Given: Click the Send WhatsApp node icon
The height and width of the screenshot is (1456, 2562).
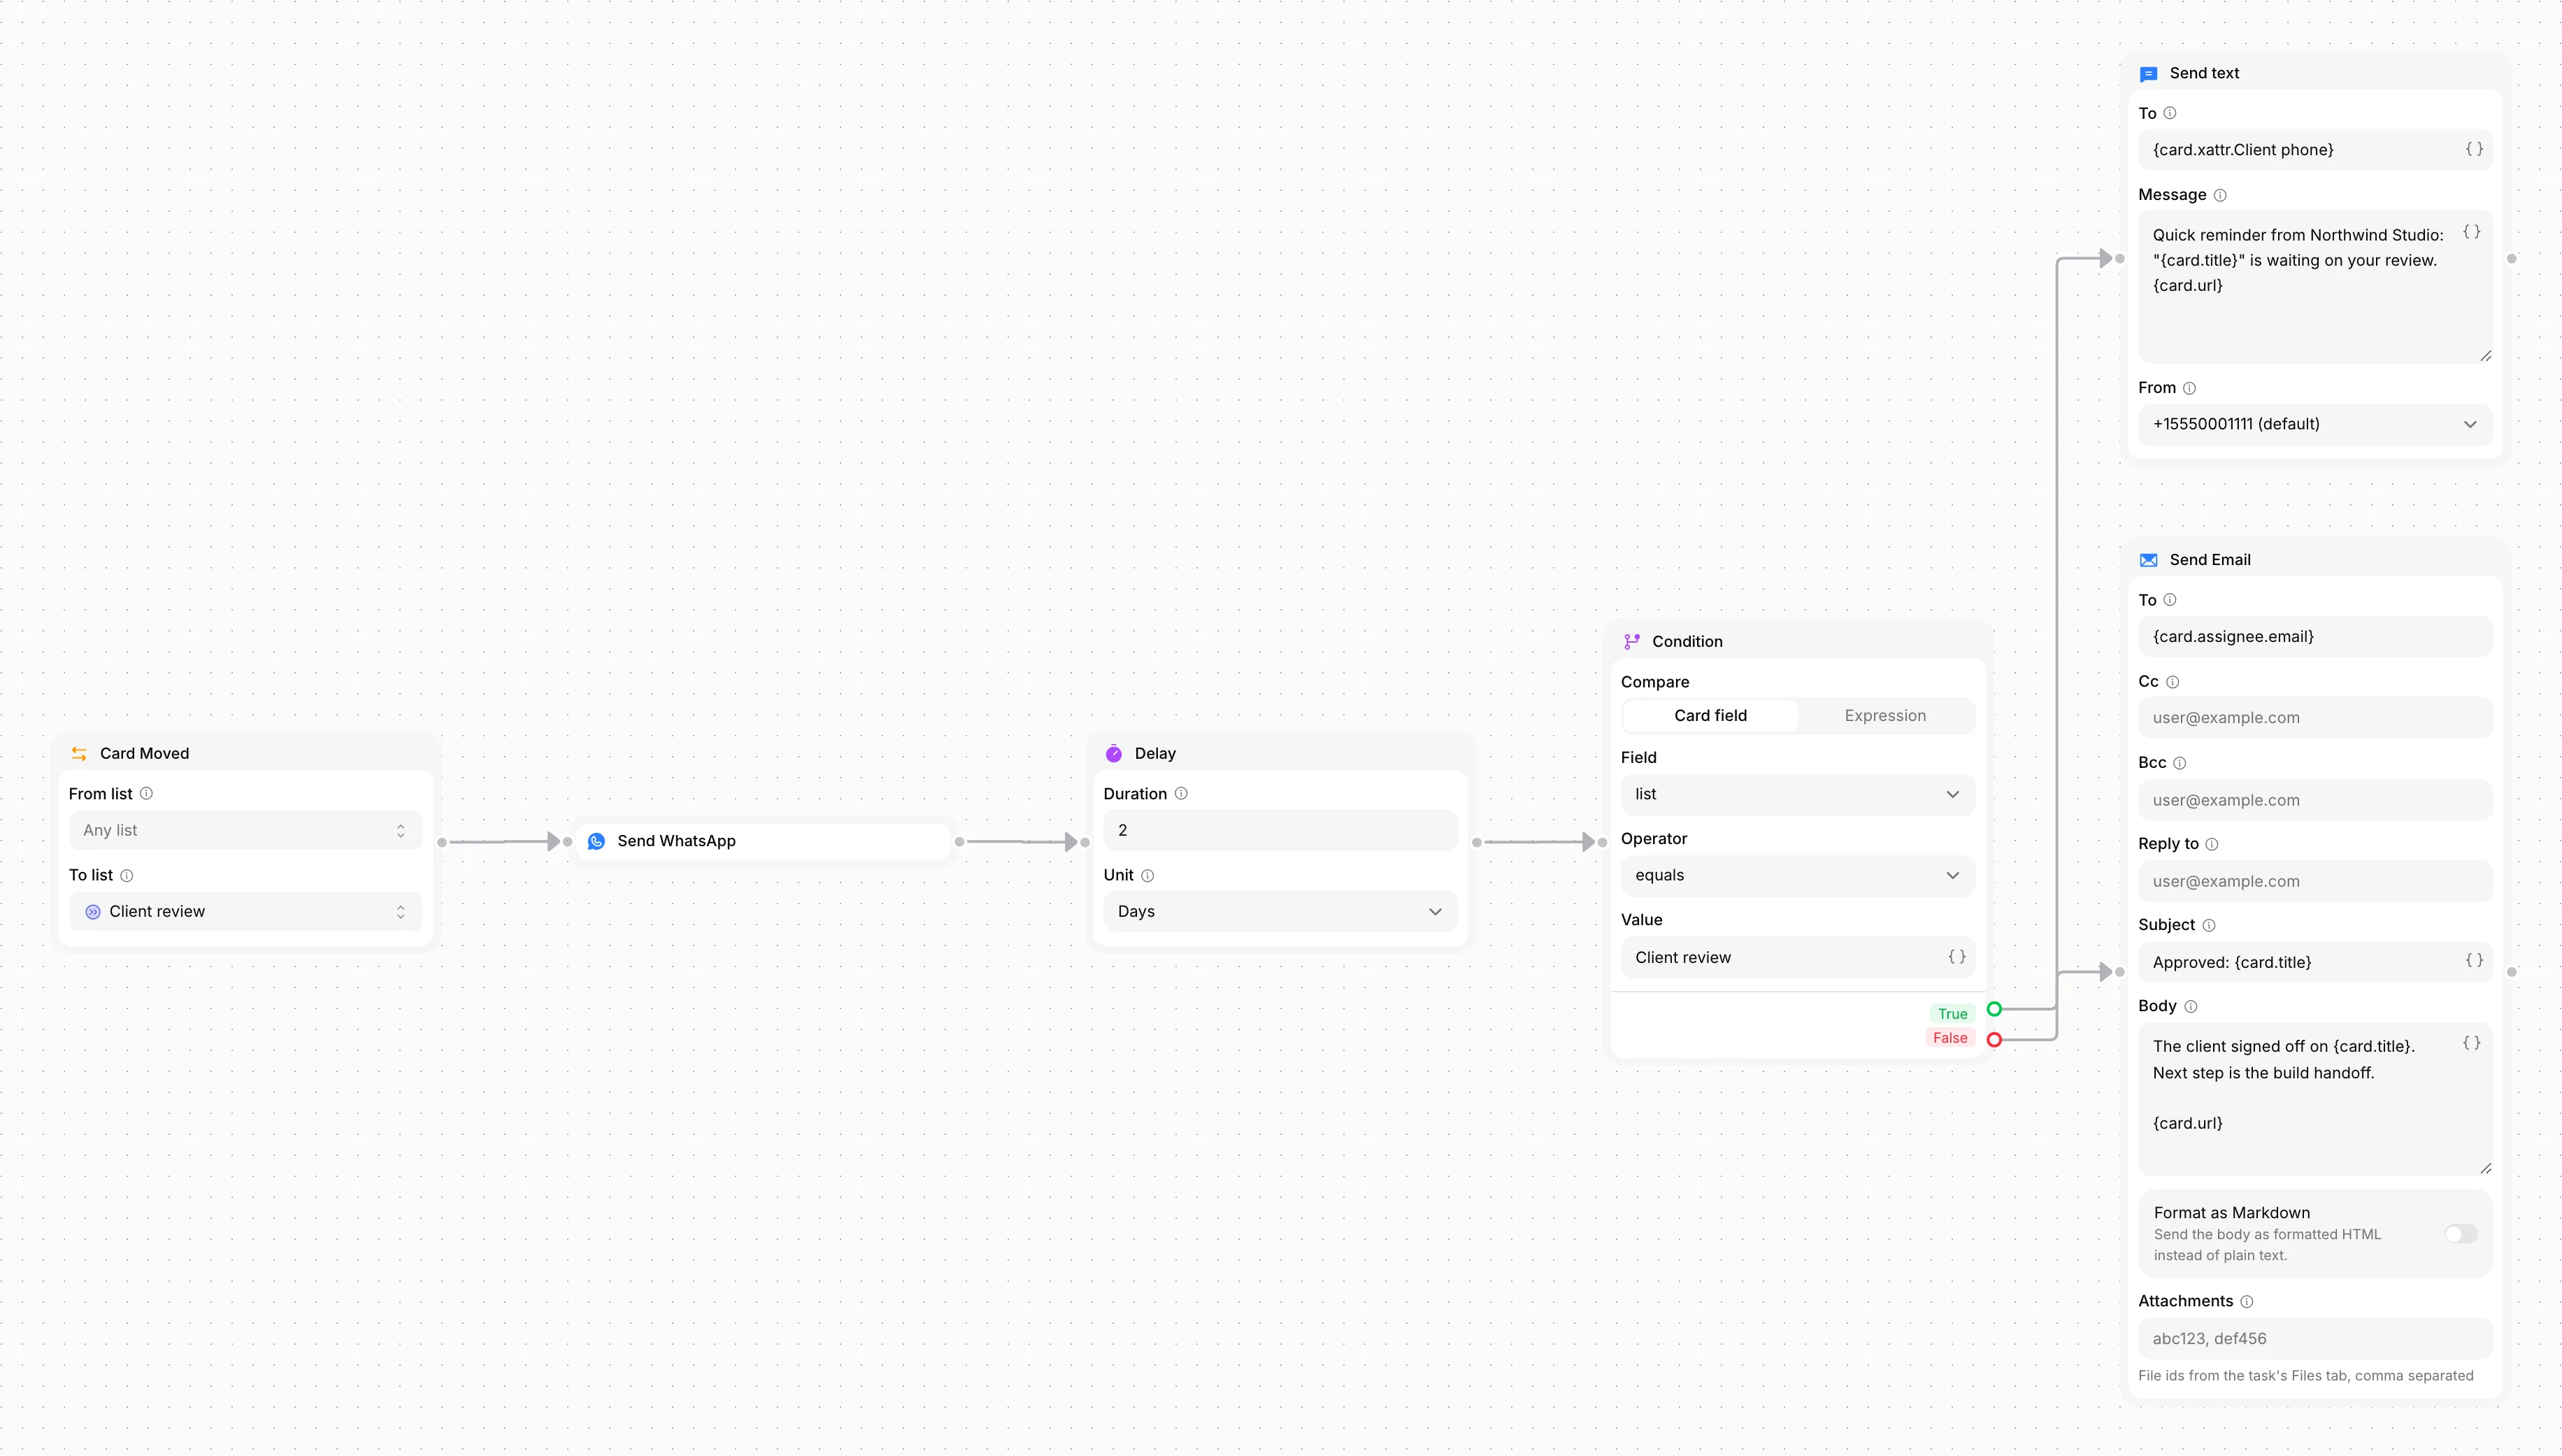Looking at the screenshot, I should (x=596, y=841).
